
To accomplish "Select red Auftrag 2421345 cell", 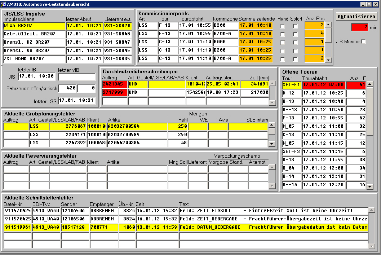I will 114,84.
